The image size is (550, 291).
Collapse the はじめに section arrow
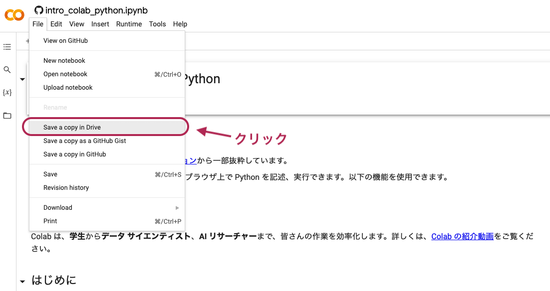click(22, 282)
